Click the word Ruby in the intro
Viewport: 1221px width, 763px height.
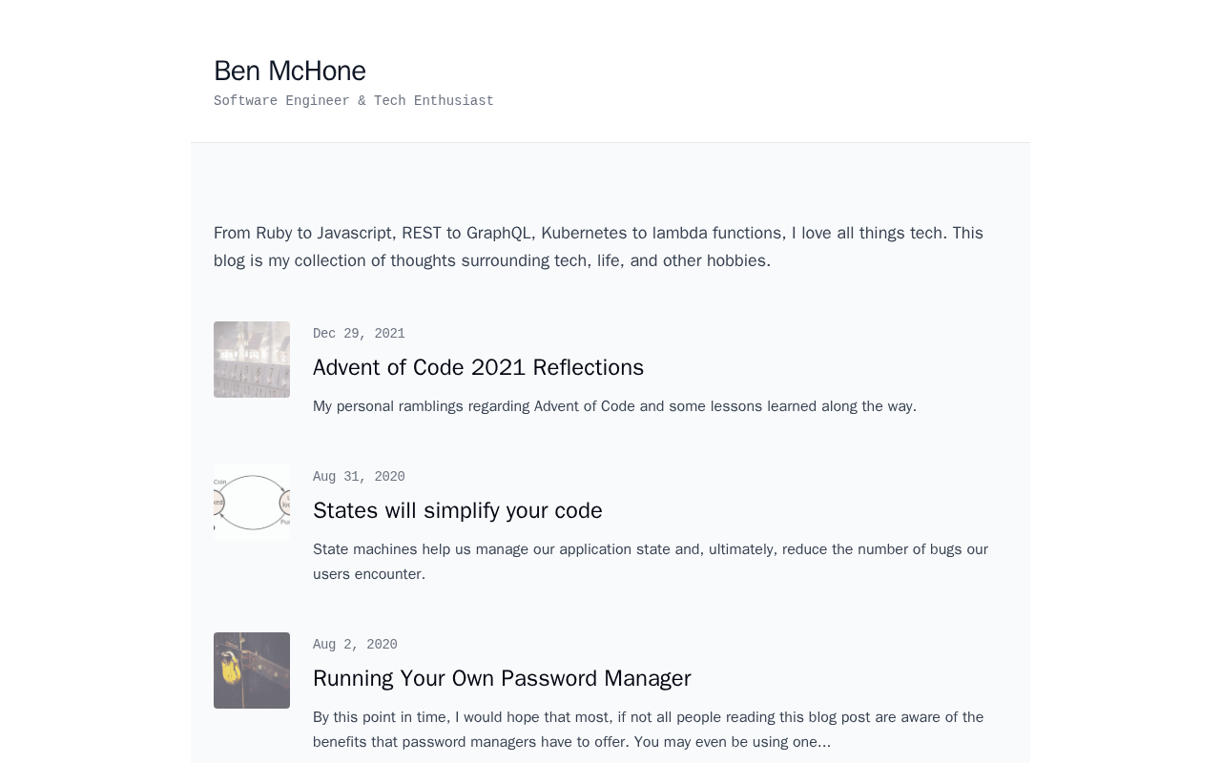[x=275, y=233]
